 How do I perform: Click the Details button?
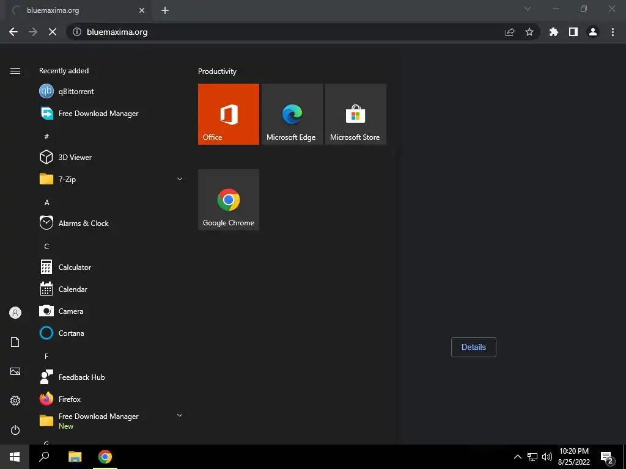point(474,347)
